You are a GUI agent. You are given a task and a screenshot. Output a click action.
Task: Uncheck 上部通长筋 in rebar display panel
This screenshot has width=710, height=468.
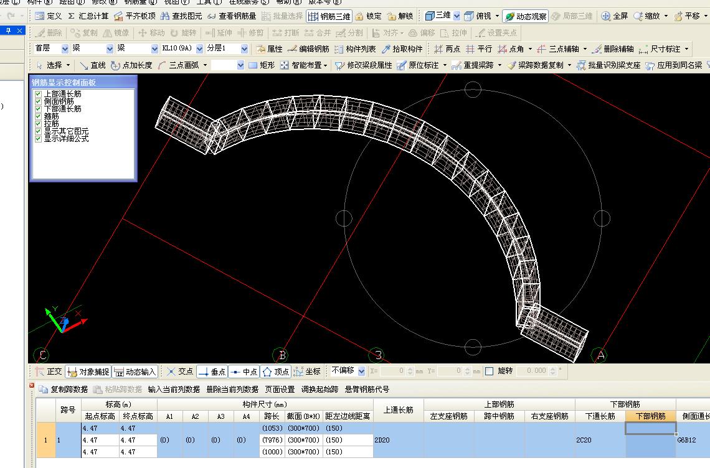coord(39,94)
